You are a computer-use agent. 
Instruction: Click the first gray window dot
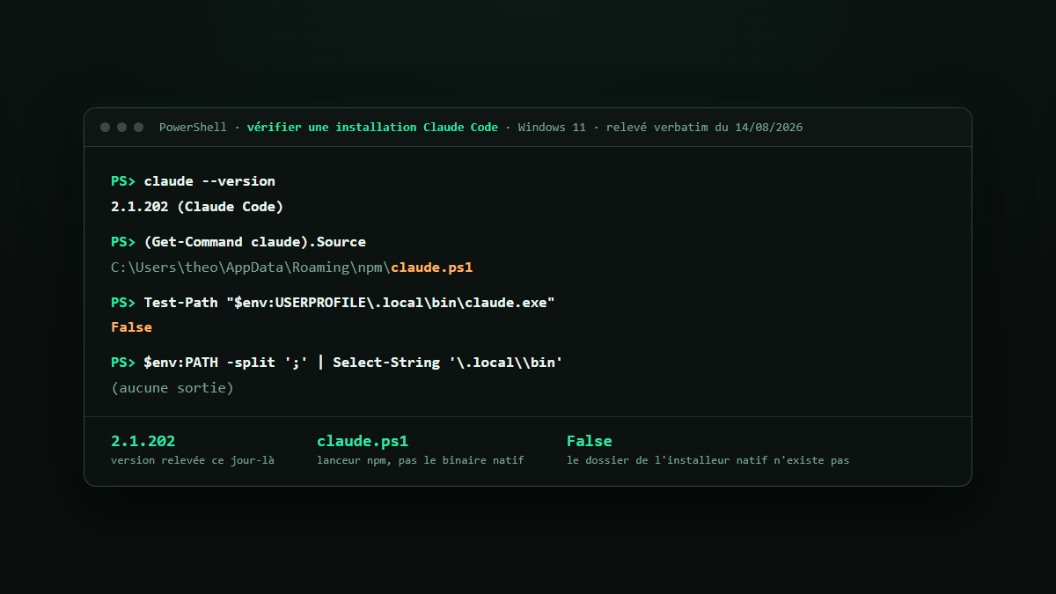coord(106,128)
